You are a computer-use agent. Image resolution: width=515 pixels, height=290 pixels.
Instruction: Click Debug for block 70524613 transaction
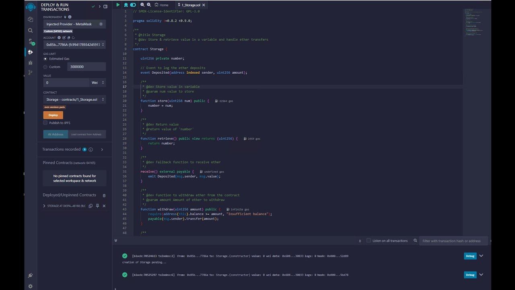click(470, 256)
